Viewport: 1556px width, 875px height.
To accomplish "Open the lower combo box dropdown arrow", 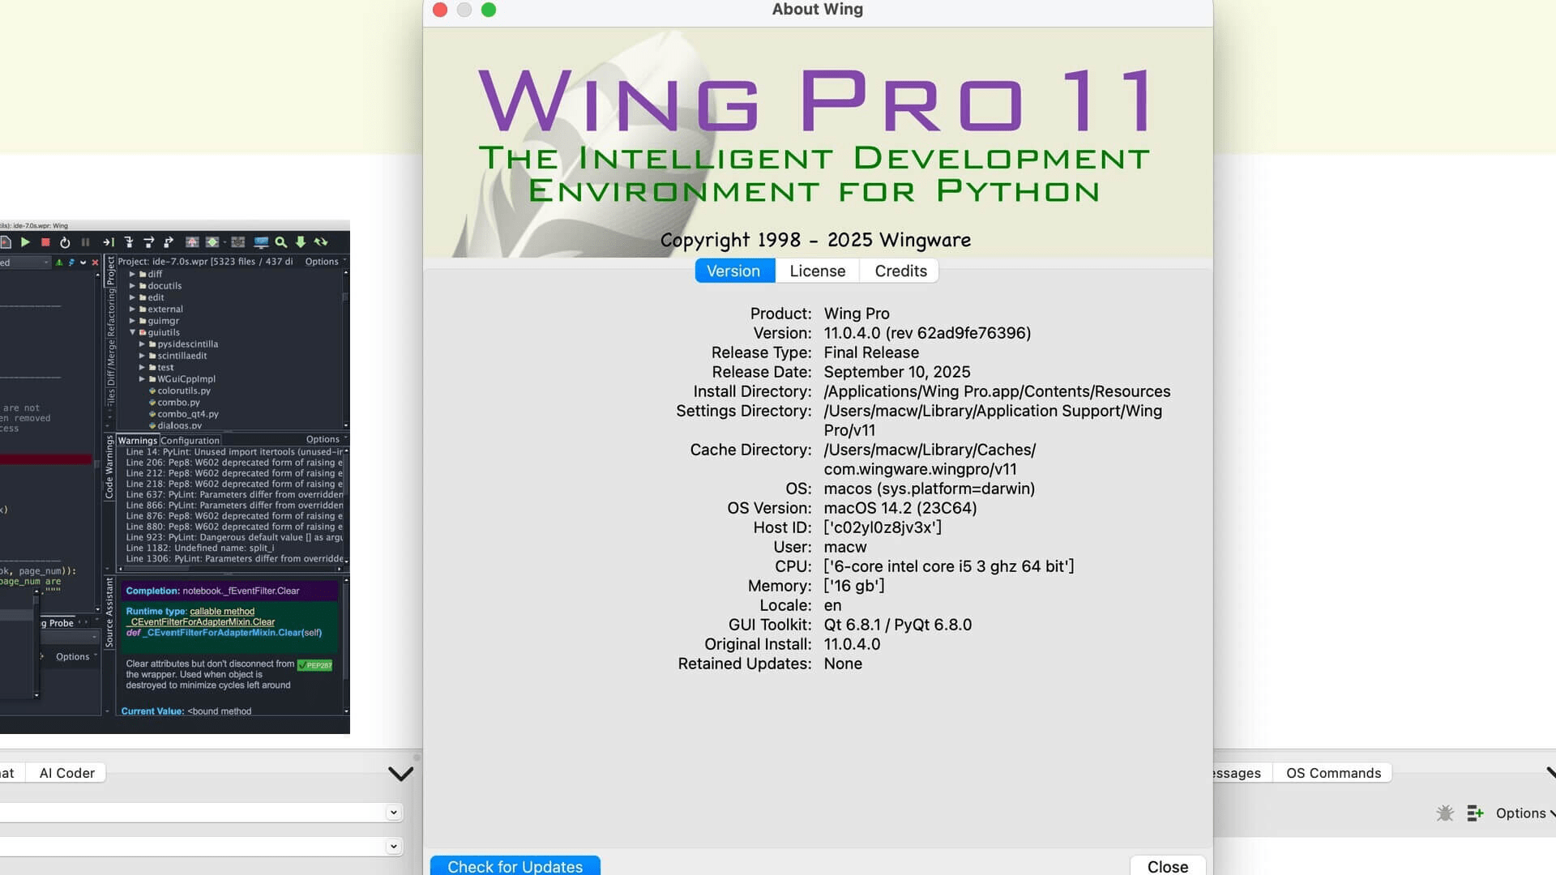I will click(x=393, y=847).
